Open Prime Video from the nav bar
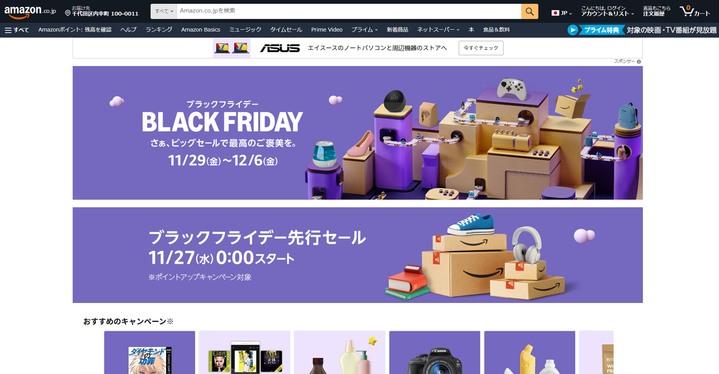 327,30
